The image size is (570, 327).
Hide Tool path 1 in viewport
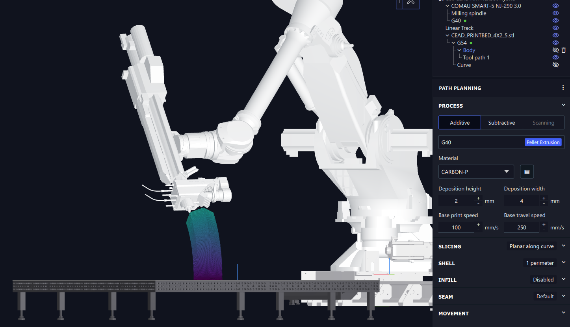(x=556, y=57)
